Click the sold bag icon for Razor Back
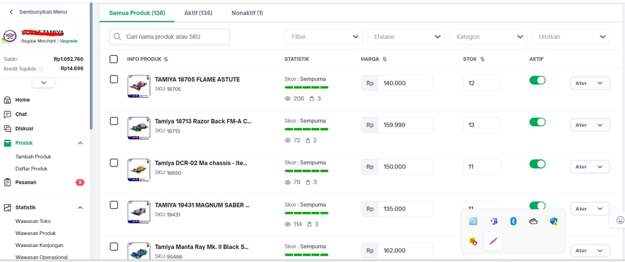 tap(308, 140)
